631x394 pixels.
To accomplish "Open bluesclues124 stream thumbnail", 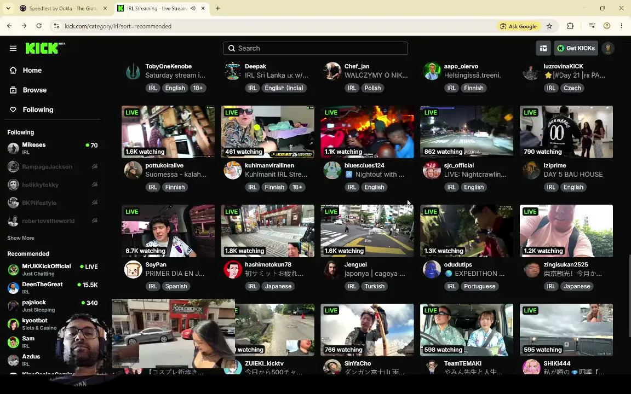I will pyautogui.click(x=367, y=132).
